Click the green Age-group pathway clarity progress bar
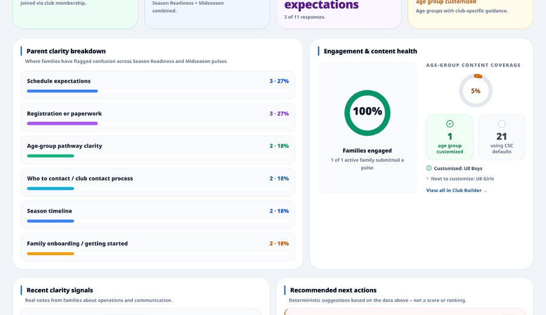The width and height of the screenshot is (546, 315). [50, 156]
